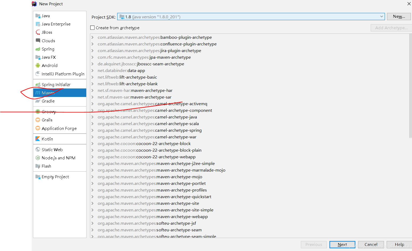Expand jbosscc-seam-archetype node
412x251 pixels.
[93, 64]
